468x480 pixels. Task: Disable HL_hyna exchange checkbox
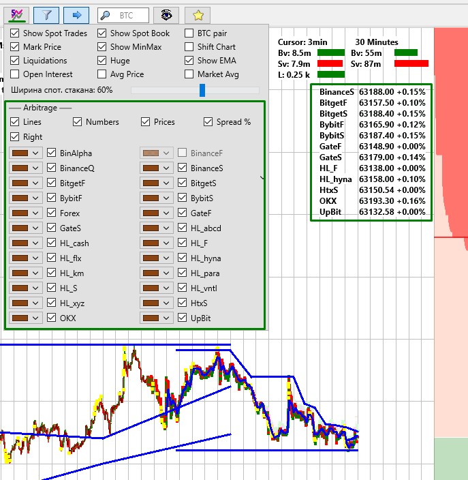click(x=183, y=258)
